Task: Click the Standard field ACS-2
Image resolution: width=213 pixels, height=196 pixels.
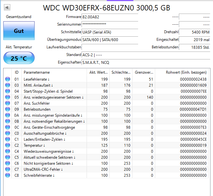Action: [x=146, y=55]
